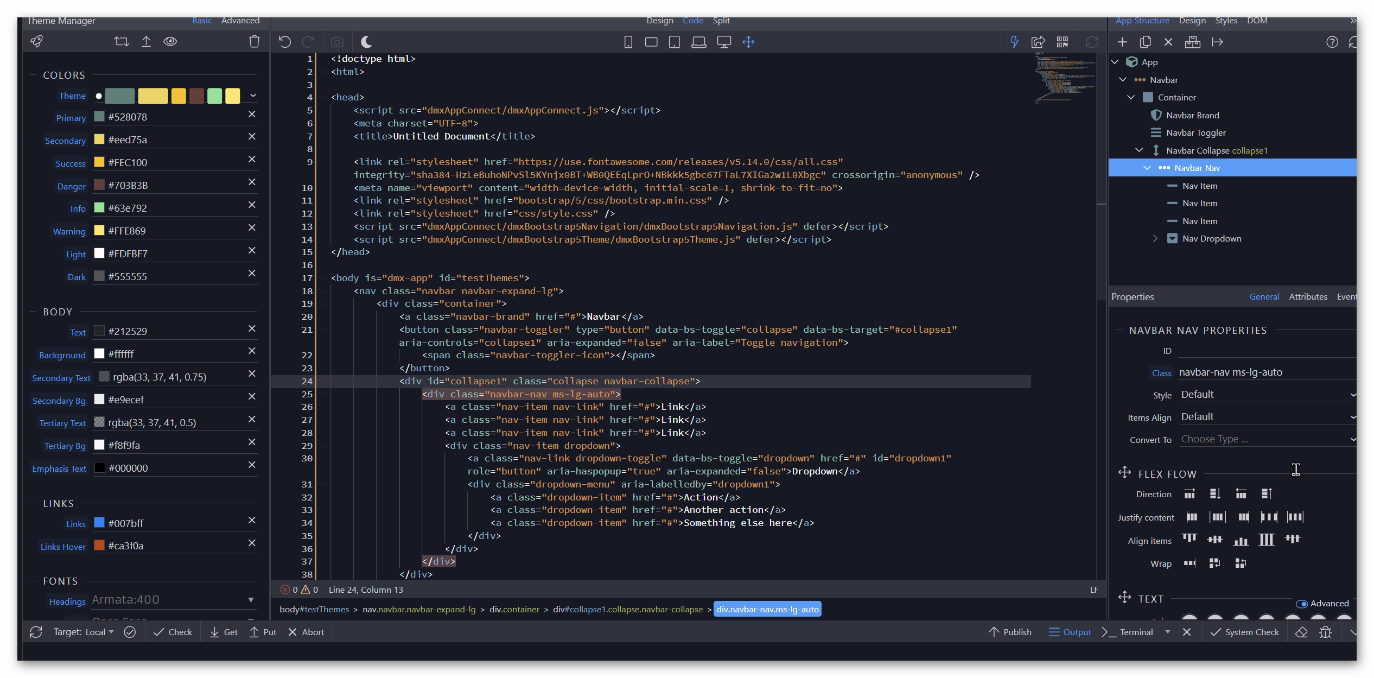
Task: Select the mobile phone viewport icon
Action: coord(628,42)
